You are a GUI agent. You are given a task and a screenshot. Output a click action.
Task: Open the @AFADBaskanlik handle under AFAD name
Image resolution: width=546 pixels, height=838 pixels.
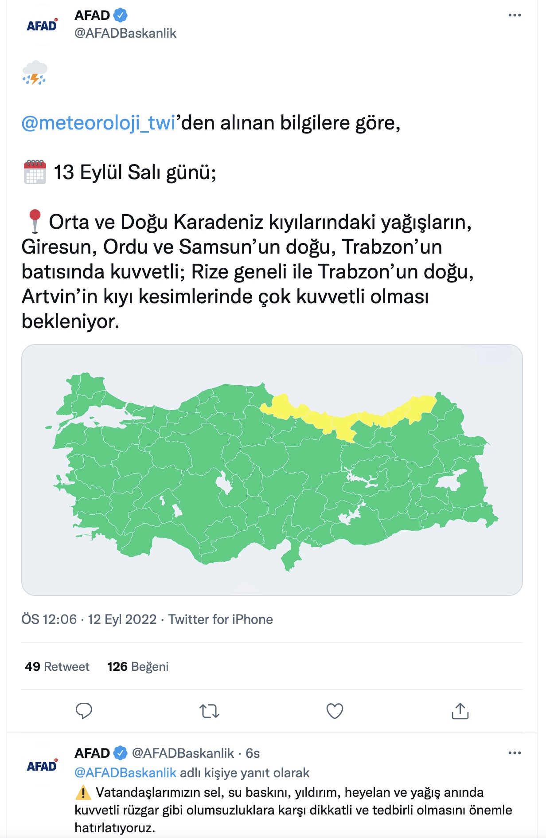coord(125,33)
